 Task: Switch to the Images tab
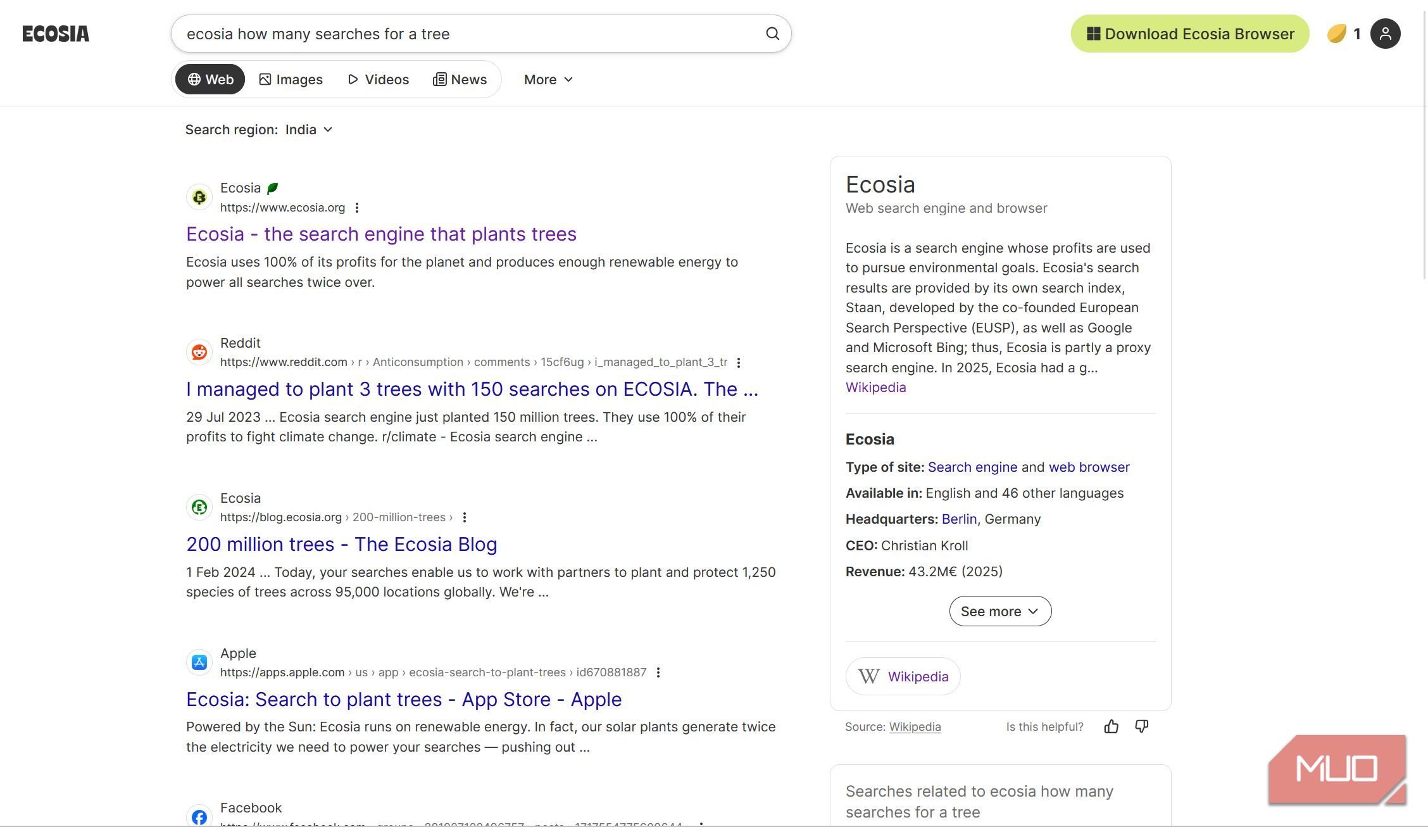tap(291, 79)
